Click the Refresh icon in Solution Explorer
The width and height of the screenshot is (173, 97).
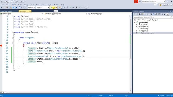(154, 14)
